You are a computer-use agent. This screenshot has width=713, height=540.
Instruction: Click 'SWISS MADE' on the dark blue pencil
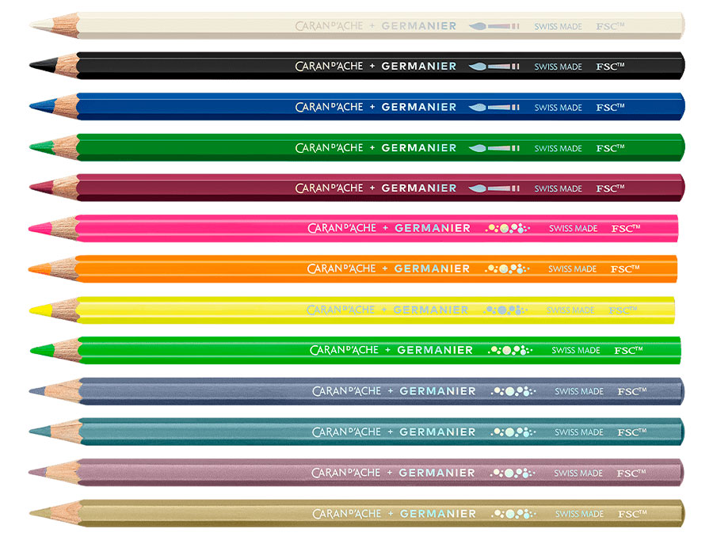(x=559, y=108)
